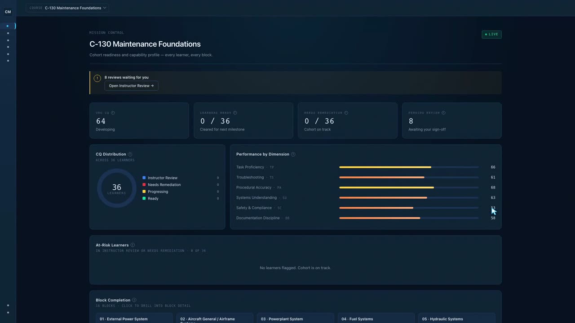This screenshot has width=575, height=323.
Task: Click the green LIVE status badge
Action: (491, 34)
